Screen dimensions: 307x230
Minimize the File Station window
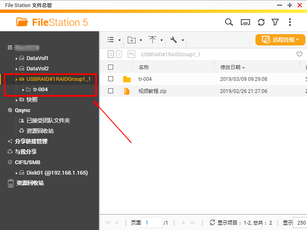[280, 5]
